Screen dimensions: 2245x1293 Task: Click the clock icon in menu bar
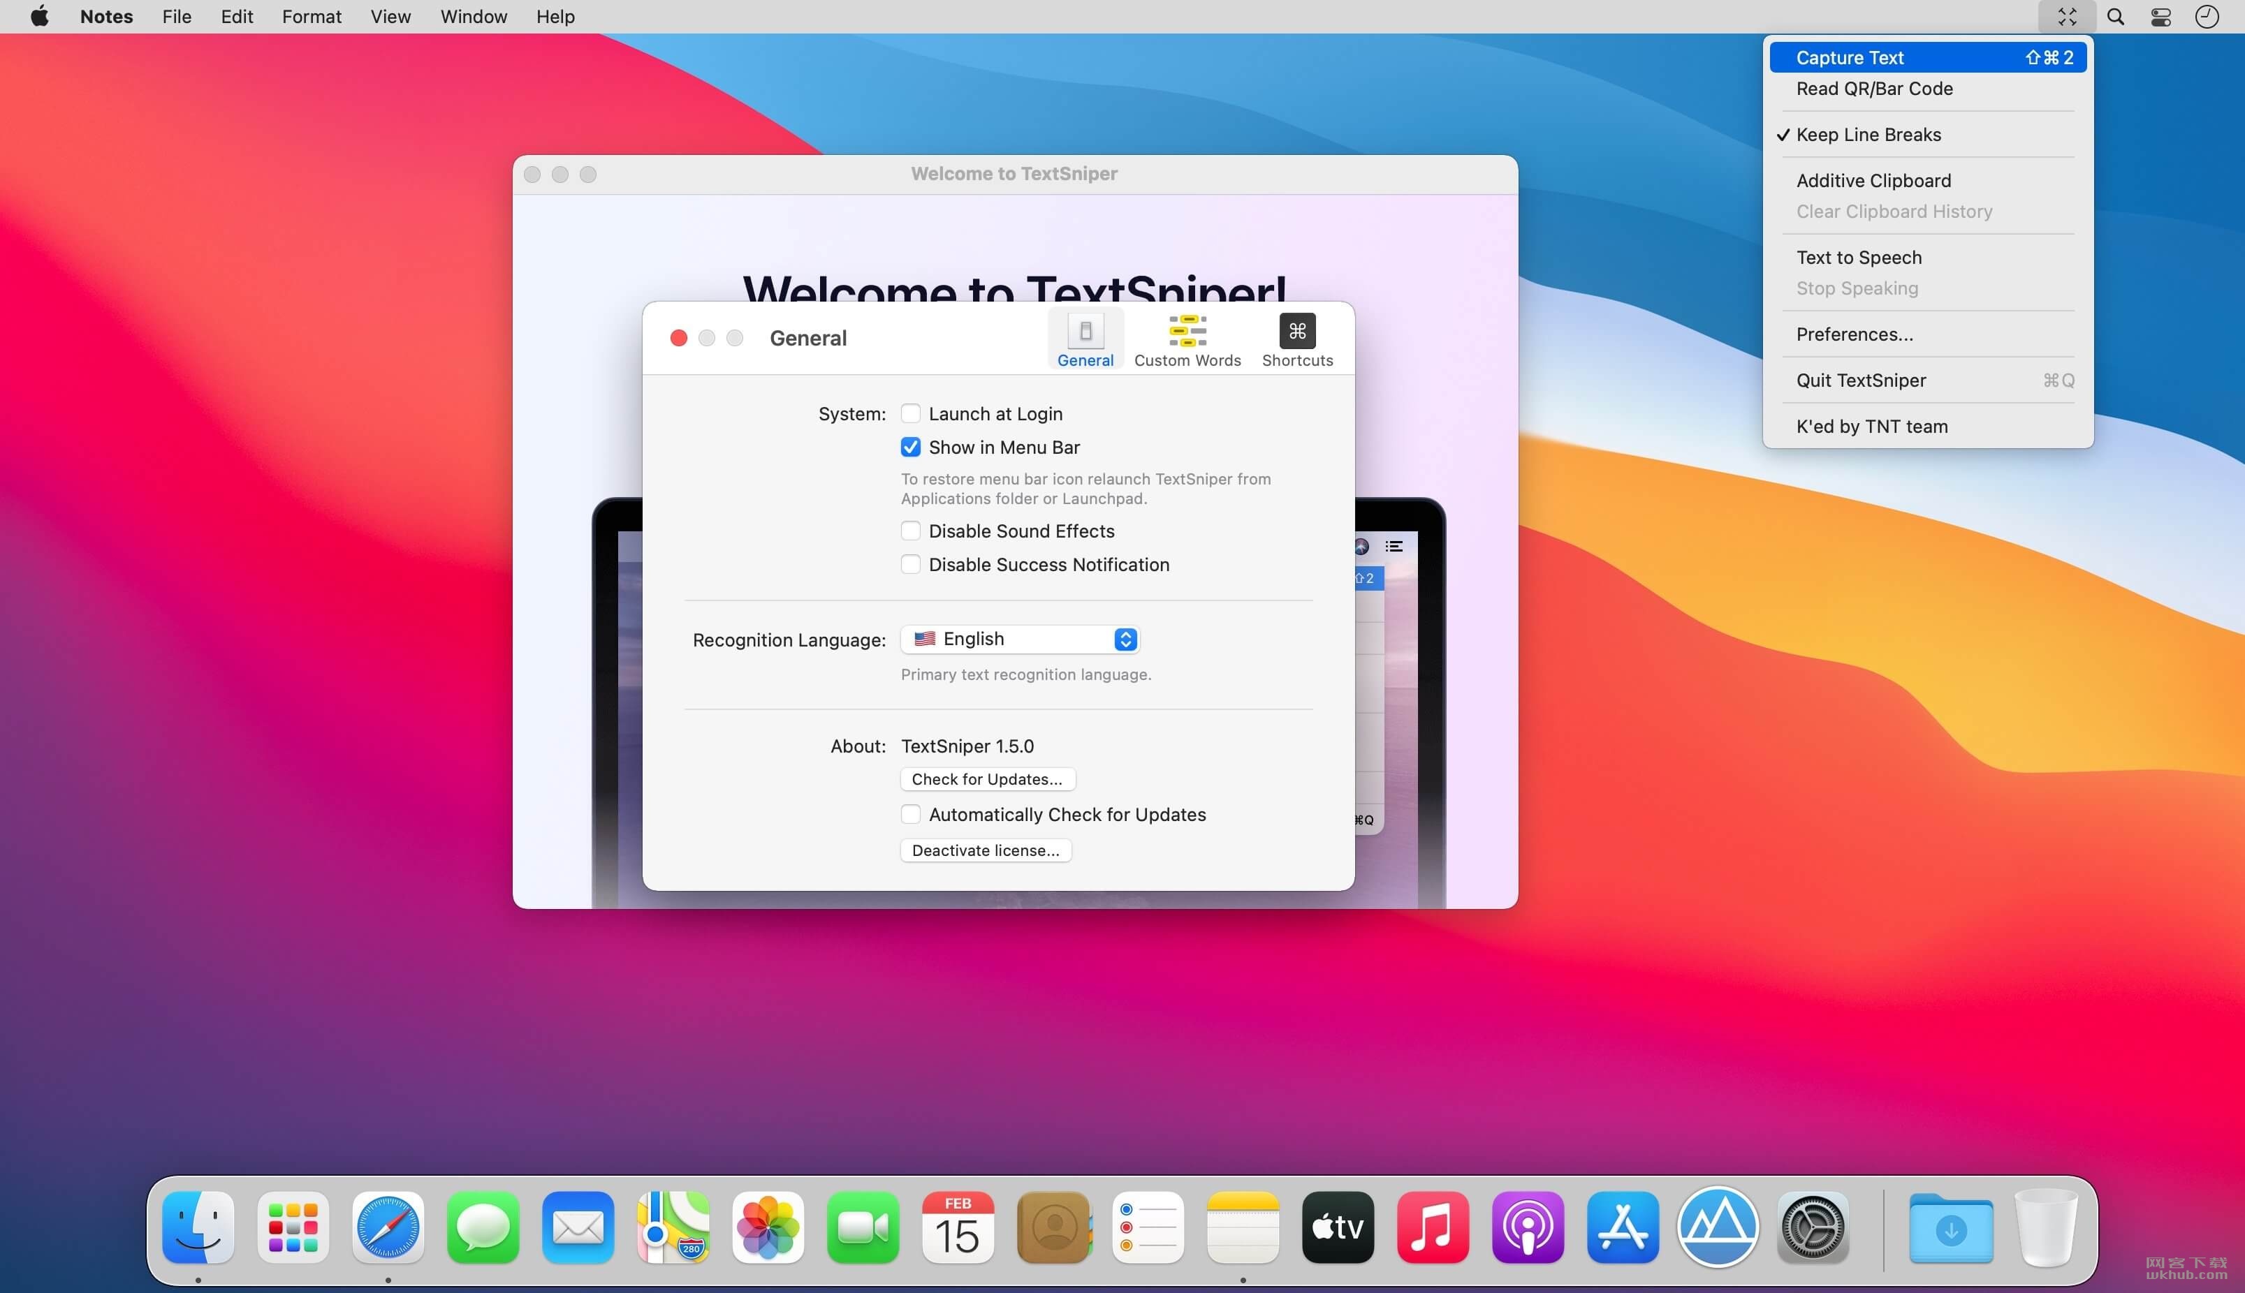(x=2207, y=17)
